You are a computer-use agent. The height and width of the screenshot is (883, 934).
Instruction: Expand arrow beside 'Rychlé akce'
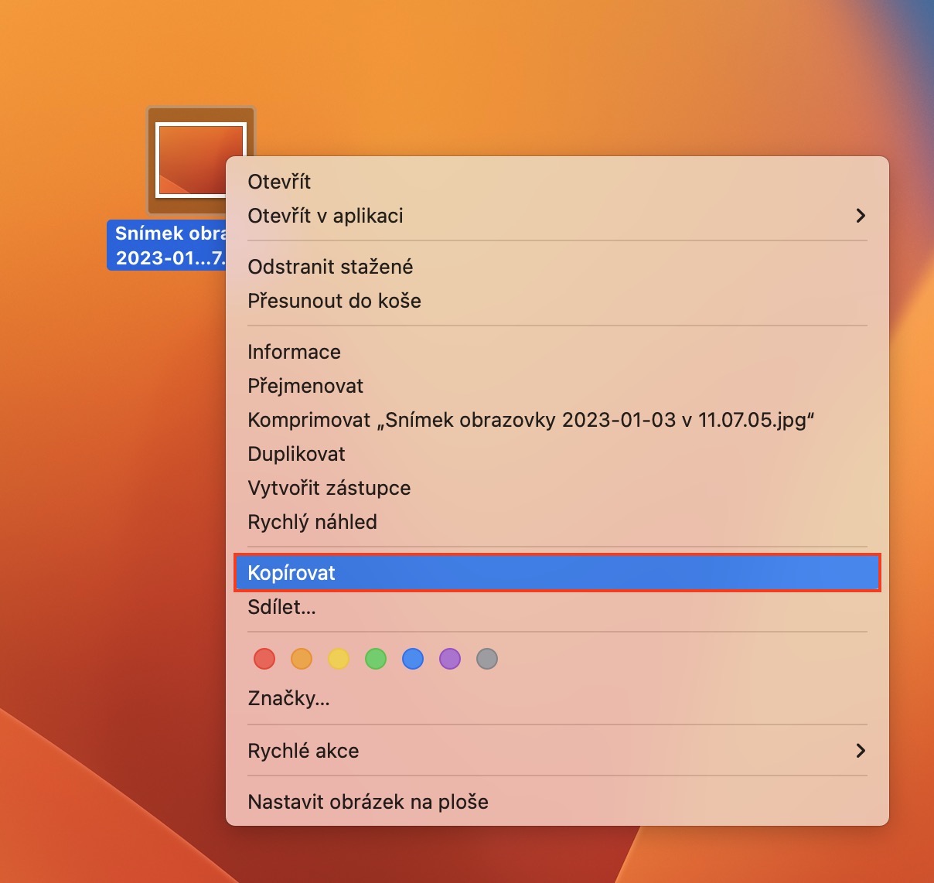click(861, 751)
